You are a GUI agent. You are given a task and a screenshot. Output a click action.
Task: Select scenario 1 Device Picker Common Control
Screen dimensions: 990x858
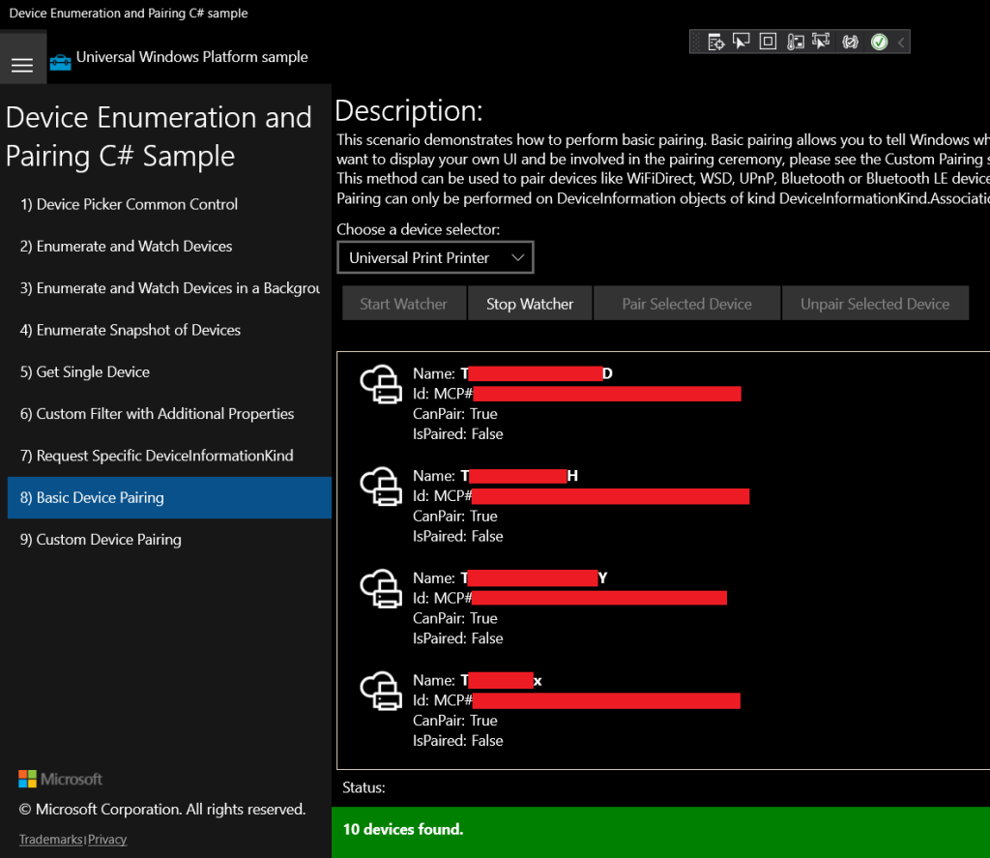[x=129, y=204]
